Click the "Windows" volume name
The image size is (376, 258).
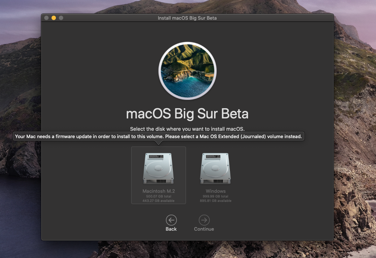click(x=216, y=191)
